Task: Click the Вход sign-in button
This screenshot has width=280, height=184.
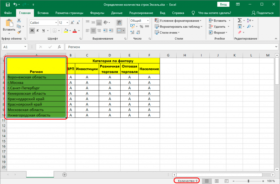Action: point(223,4)
